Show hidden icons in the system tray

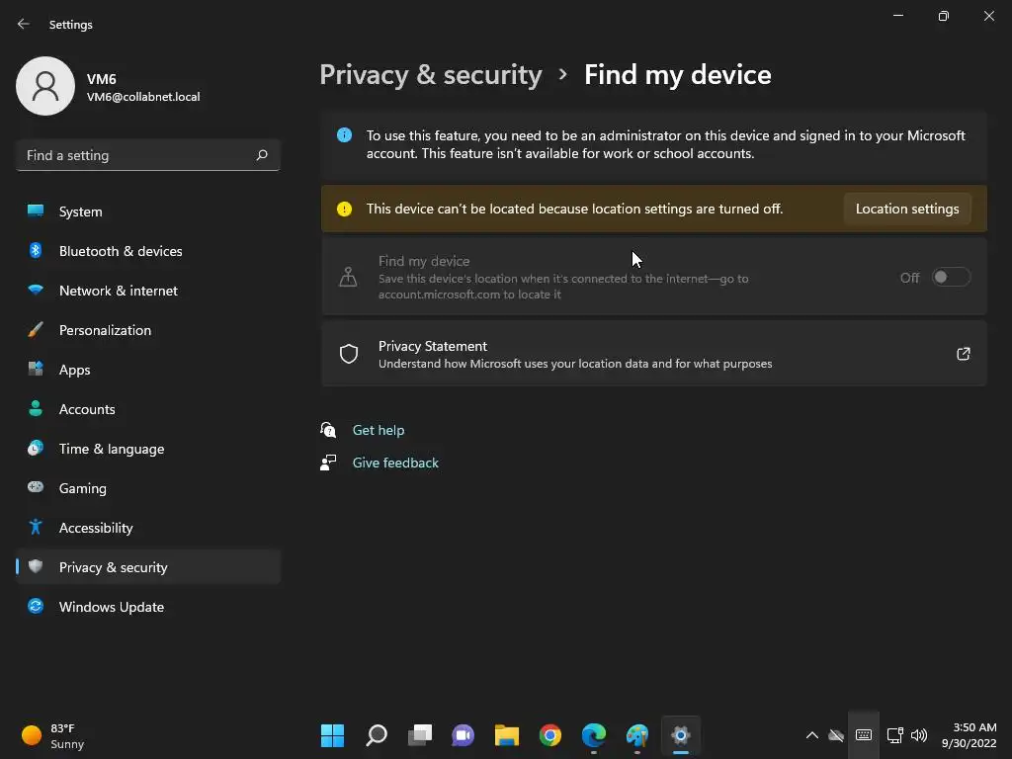[x=811, y=735]
